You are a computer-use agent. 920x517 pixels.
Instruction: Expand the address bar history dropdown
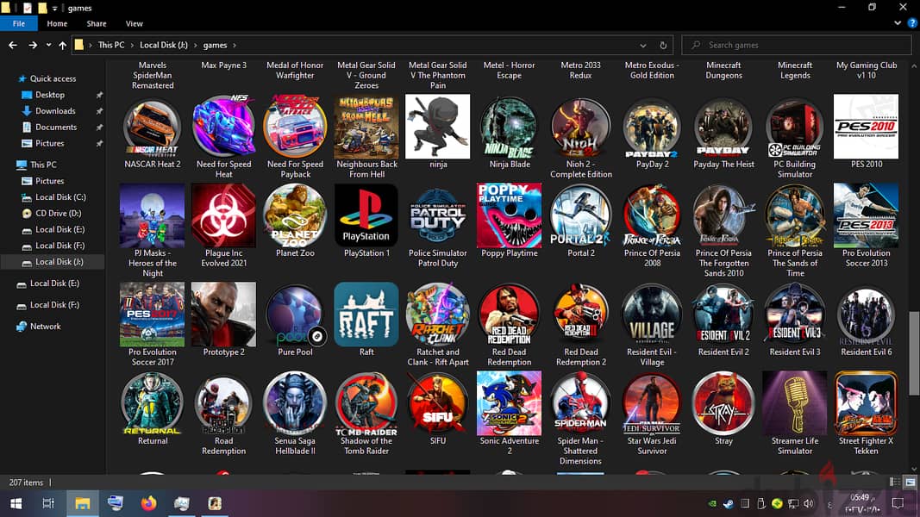pos(643,45)
